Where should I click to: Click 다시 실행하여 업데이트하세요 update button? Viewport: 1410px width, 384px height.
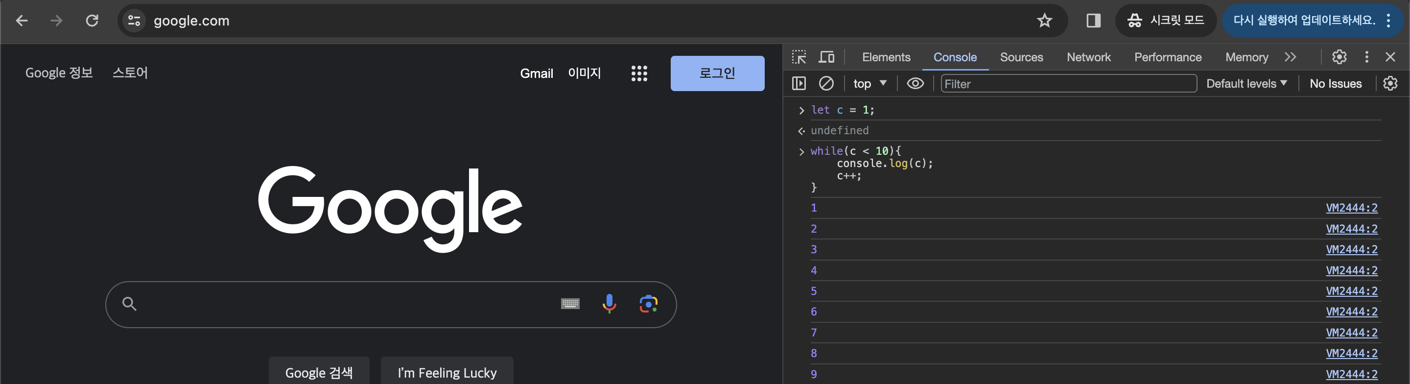tap(1304, 21)
